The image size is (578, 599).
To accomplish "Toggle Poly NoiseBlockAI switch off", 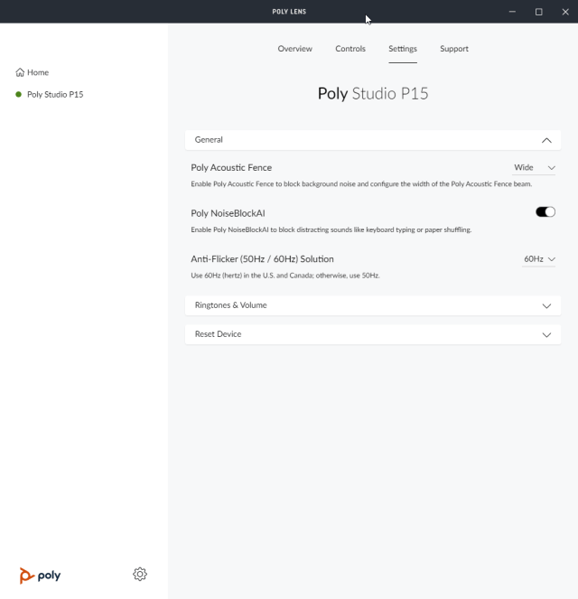I will coord(545,211).
